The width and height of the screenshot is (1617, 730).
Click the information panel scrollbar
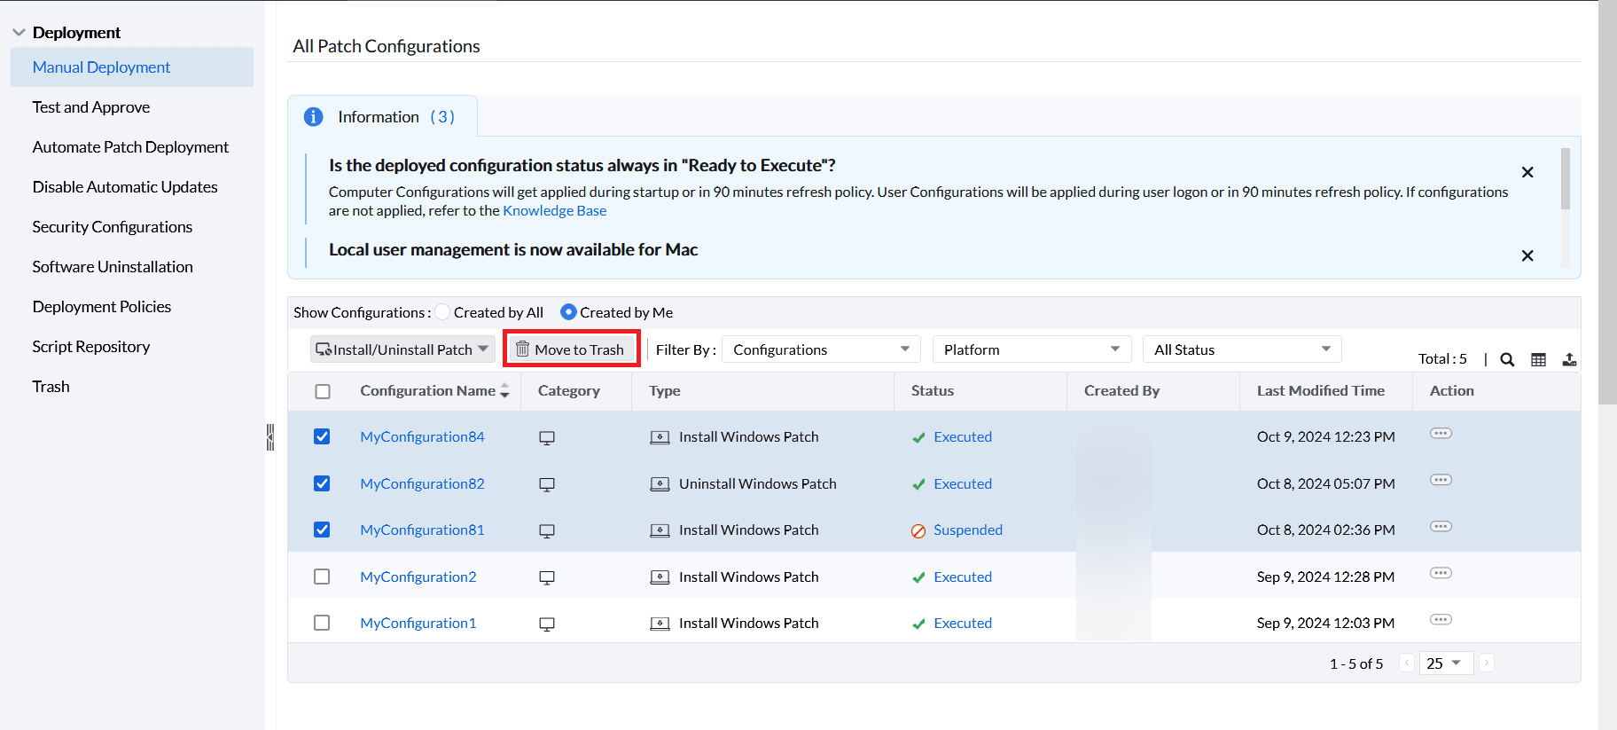1566,179
